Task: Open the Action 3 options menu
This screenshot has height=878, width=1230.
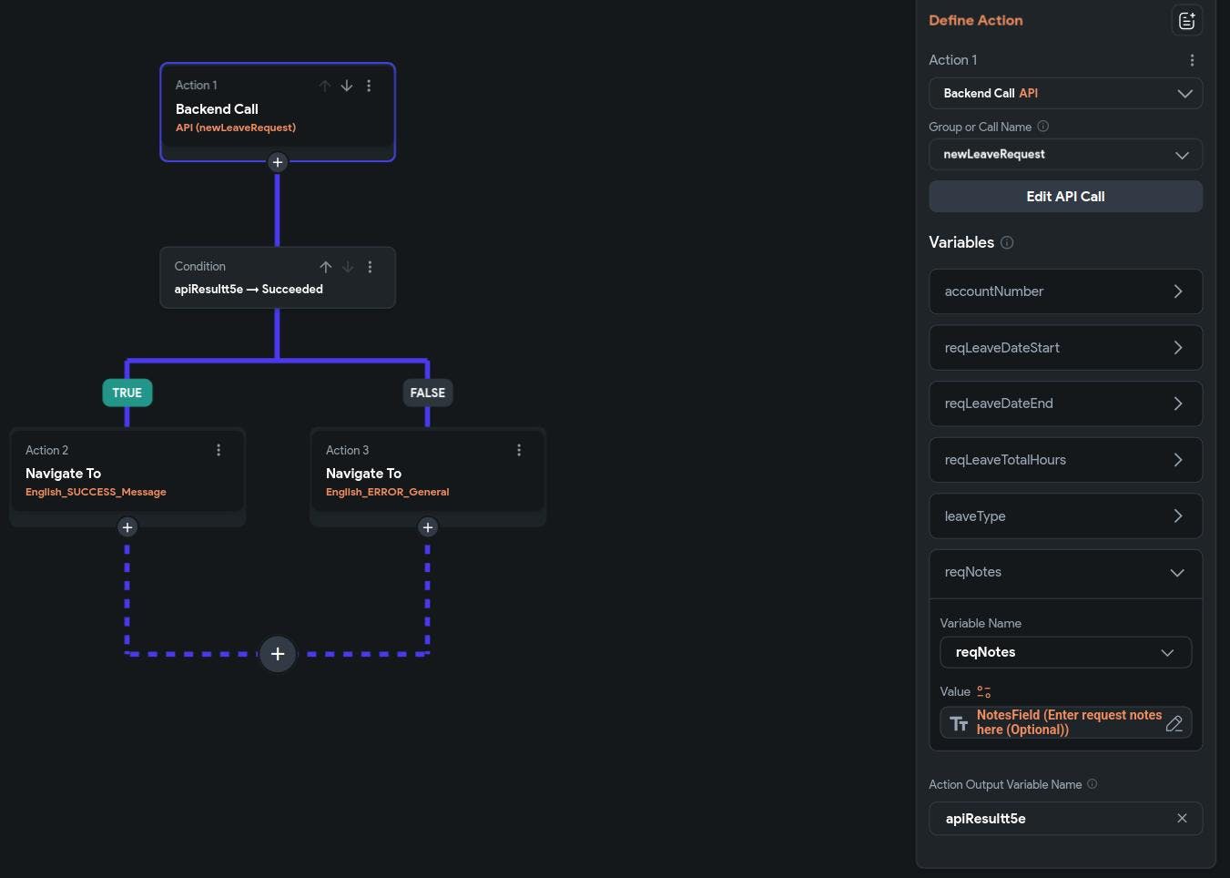Action: click(519, 450)
